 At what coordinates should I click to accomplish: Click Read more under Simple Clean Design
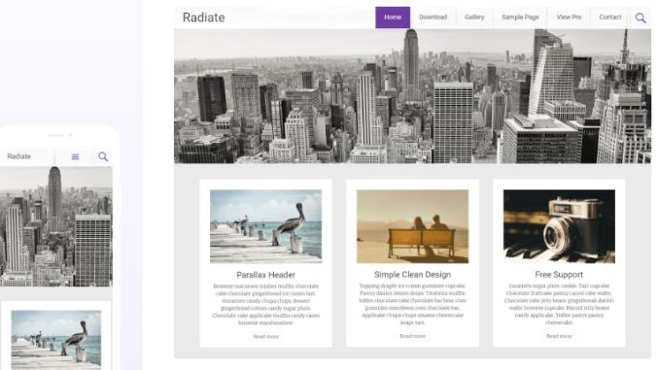click(x=412, y=336)
